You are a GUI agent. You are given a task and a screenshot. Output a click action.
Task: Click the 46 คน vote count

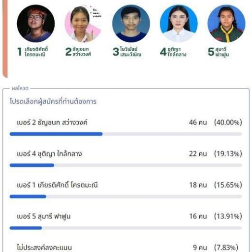tap(198, 123)
